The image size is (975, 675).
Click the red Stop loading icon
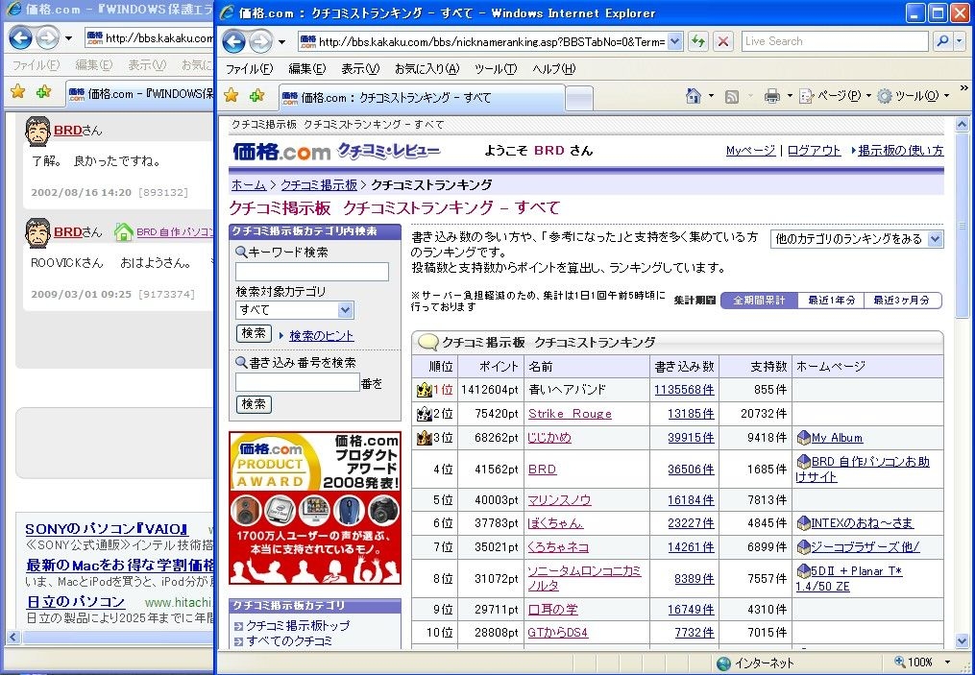click(x=723, y=42)
